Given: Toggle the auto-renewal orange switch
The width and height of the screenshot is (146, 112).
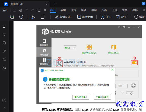Looking at the screenshot, I should pyautogui.click(x=134, y=63).
